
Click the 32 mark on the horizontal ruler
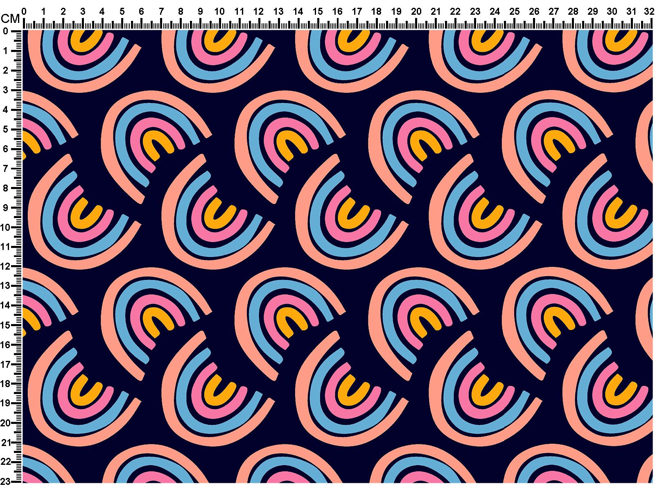pos(648,11)
